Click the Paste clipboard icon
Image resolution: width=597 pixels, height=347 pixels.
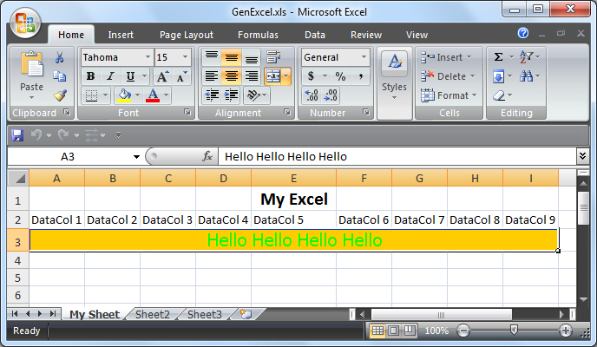coord(31,65)
